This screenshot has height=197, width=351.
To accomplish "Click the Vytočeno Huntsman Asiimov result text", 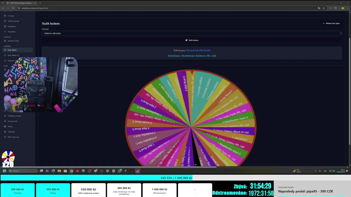I will 192,56.
